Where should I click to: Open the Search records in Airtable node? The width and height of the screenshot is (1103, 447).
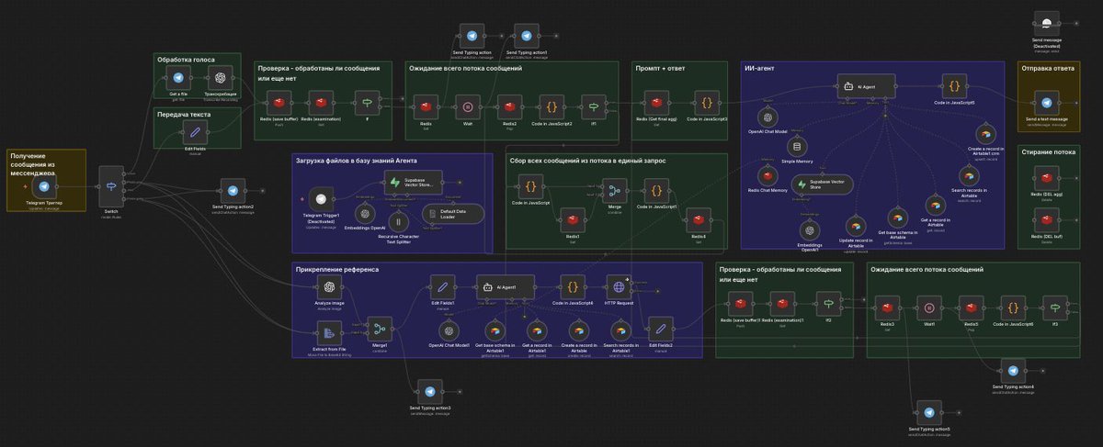click(967, 174)
